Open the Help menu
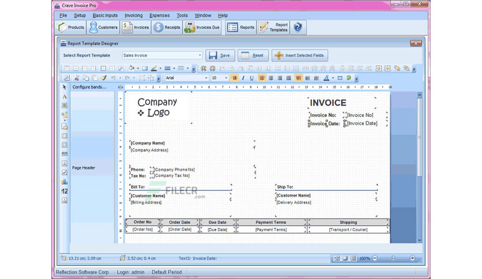Viewport: 482px width, 279px height. pyautogui.click(x=223, y=16)
